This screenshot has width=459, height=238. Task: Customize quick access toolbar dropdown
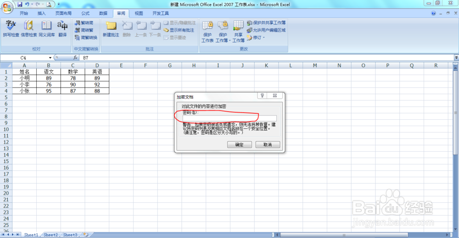click(59, 5)
